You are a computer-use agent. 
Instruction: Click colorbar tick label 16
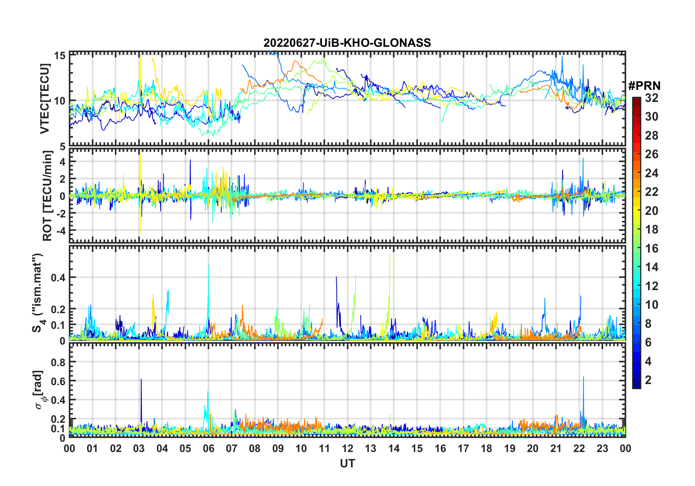[x=652, y=248]
